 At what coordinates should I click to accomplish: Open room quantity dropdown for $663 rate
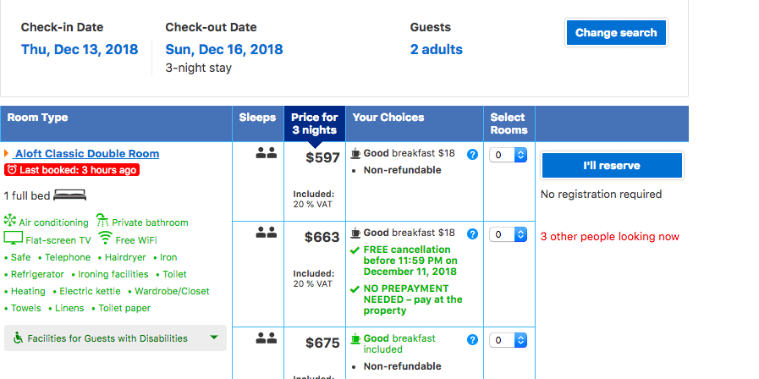[x=508, y=234]
